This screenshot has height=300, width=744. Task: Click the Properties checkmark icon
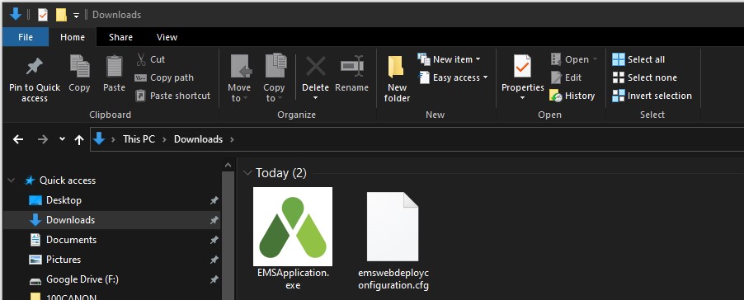click(x=522, y=67)
